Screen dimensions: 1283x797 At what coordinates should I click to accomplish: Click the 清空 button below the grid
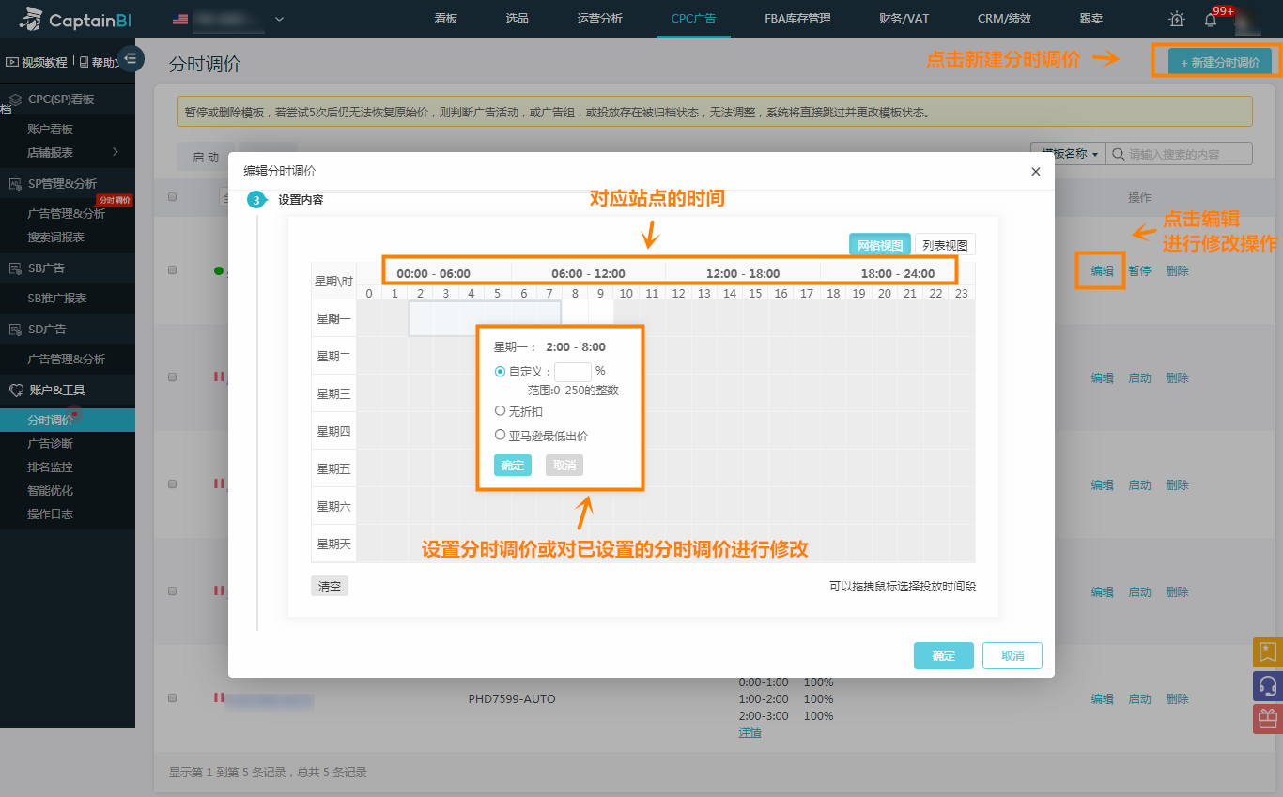pos(330,586)
